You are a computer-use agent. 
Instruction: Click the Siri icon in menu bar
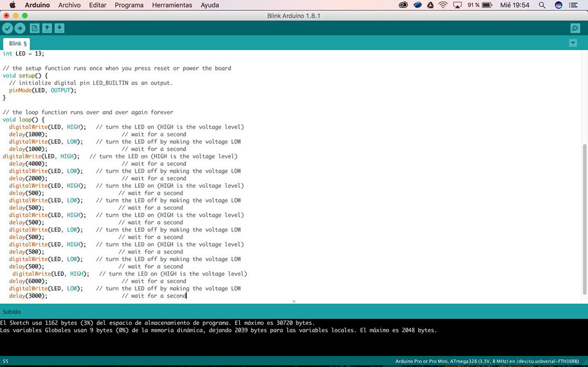558,5
